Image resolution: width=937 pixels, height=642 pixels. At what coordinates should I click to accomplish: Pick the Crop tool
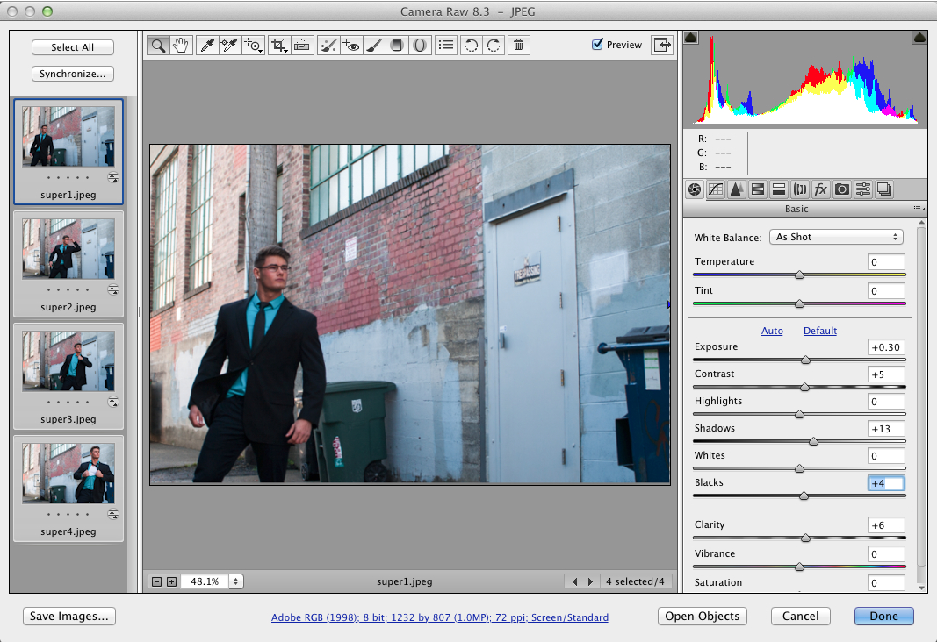point(280,46)
